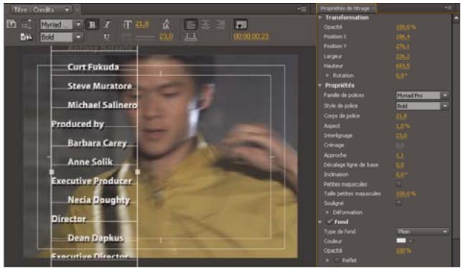Open Style de police Bold dropdown
The height and width of the screenshot is (268, 461).
[x=422, y=106]
